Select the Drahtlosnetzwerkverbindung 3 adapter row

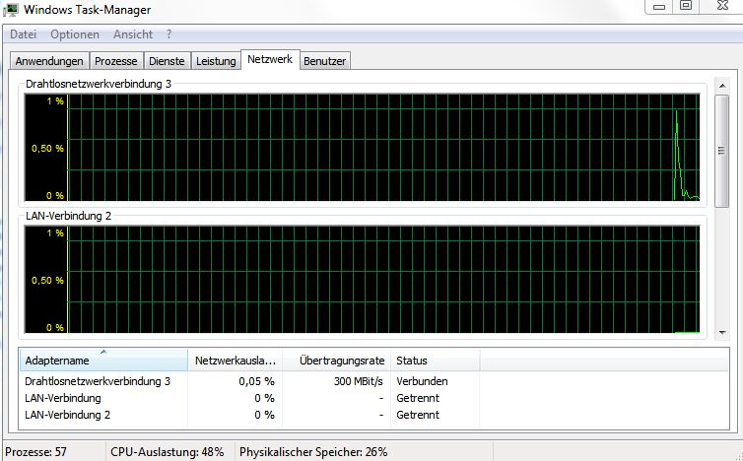374,381
